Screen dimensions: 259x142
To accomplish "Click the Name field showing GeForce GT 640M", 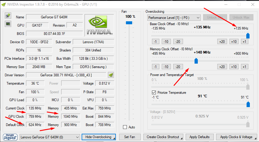I will pyautogui.click(x=54, y=17).
